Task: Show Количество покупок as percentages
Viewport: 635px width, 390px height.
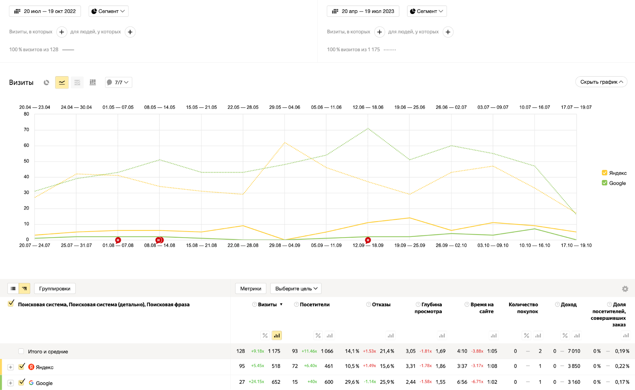Action: pos(527,336)
